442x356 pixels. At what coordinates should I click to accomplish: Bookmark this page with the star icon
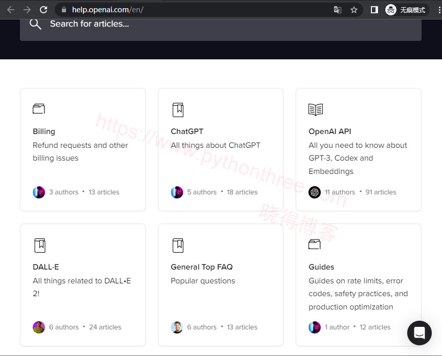(354, 10)
